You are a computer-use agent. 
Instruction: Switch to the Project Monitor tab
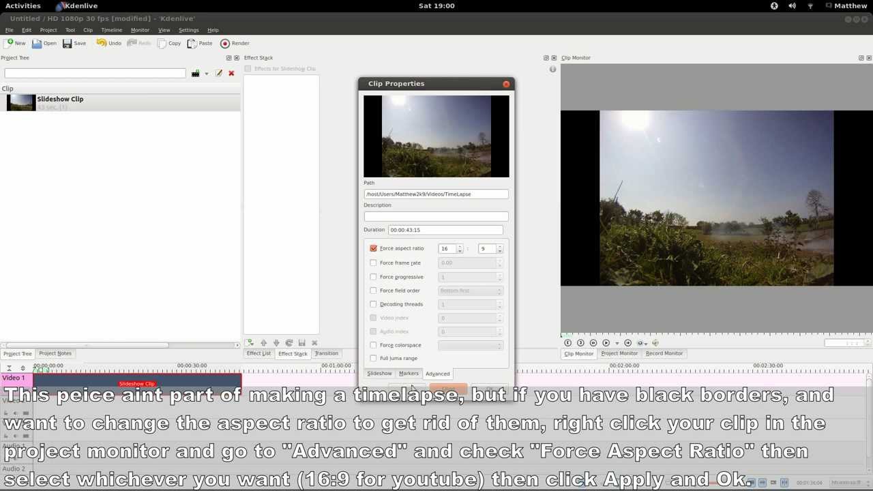(x=619, y=353)
